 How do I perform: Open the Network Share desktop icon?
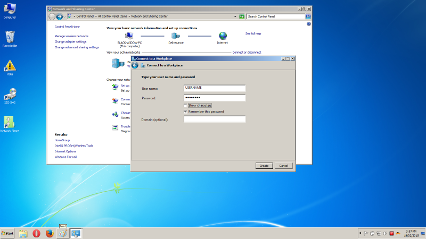pos(10,123)
